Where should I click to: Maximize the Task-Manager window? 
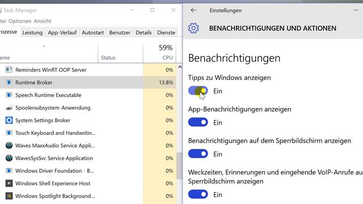click(x=152, y=10)
